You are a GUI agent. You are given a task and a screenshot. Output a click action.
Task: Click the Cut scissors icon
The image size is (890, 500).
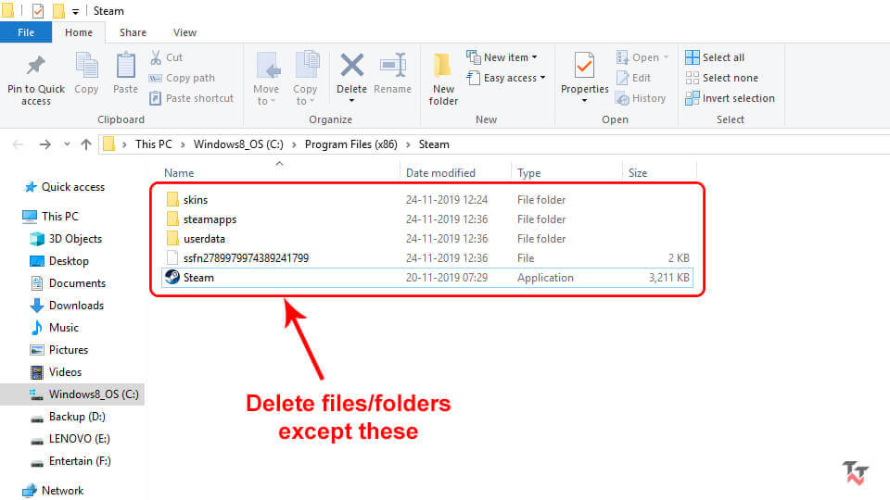(x=156, y=57)
